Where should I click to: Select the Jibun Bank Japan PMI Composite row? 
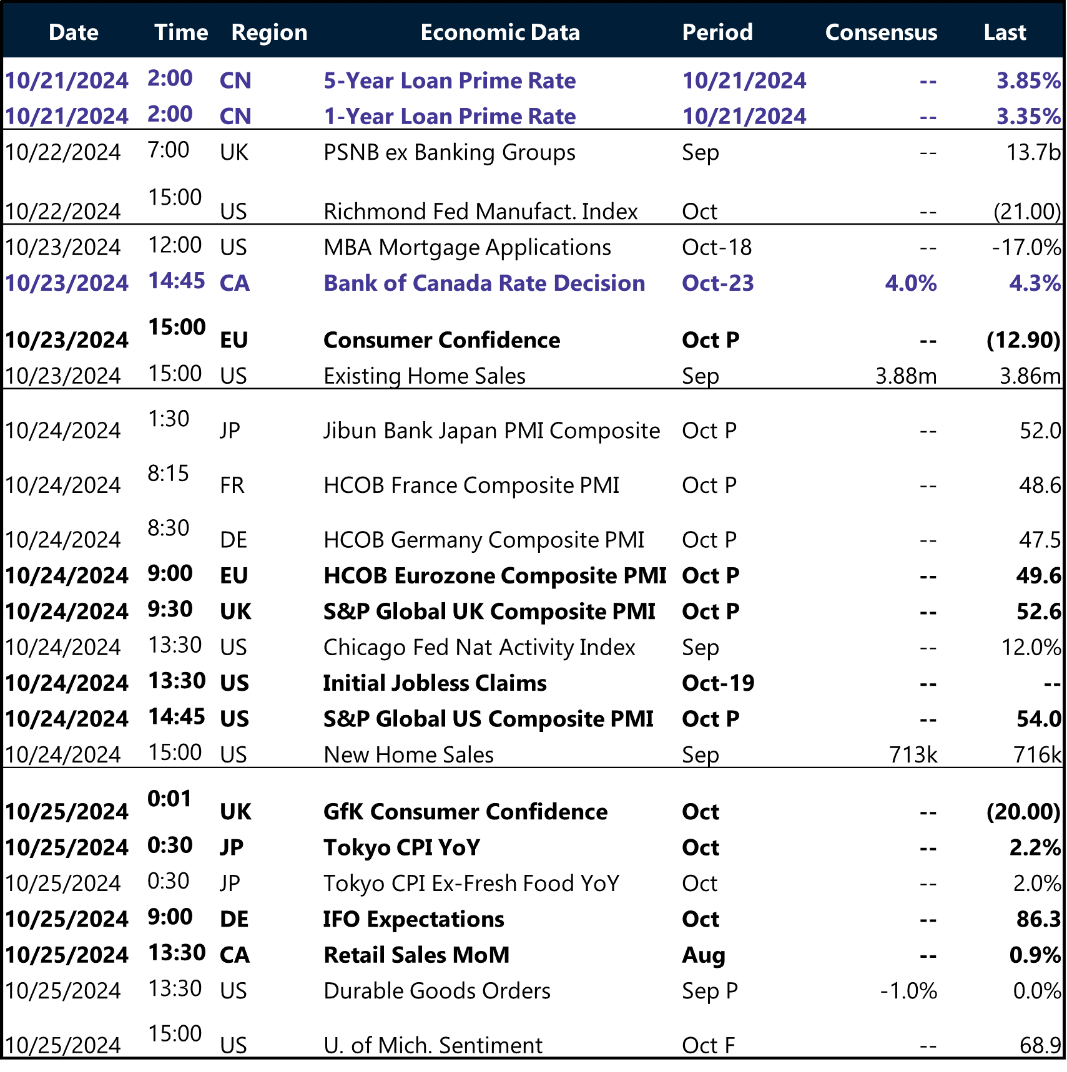click(x=491, y=430)
